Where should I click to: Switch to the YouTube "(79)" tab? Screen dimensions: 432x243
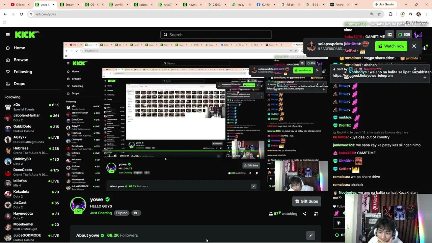coord(20,4)
